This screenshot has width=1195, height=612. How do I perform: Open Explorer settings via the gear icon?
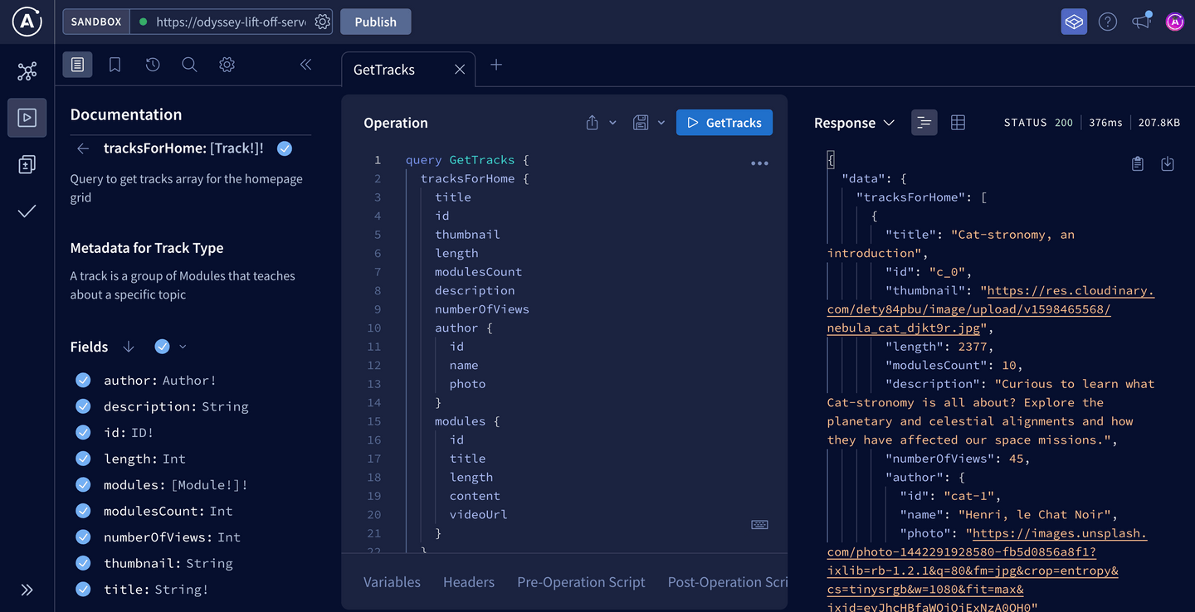(227, 64)
